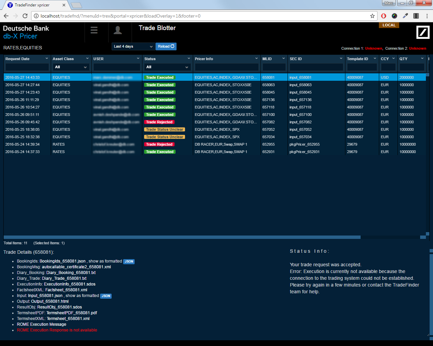Click the grid horizontal scrollbar
The width and height of the screenshot is (433, 346).
(182, 237)
